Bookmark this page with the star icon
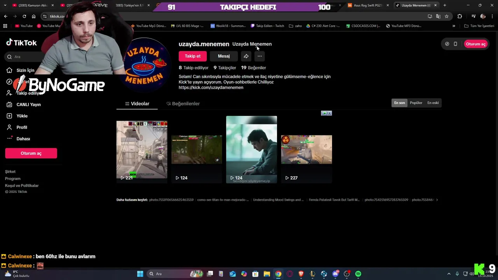This screenshot has width=498, height=280. [x=447, y=16]
